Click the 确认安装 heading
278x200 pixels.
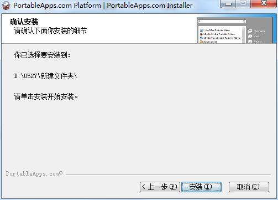[x=24, y=22]
